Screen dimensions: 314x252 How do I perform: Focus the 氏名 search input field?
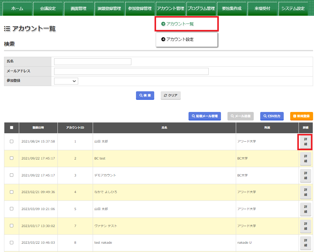pyautogui.click(x=92, y=62)
